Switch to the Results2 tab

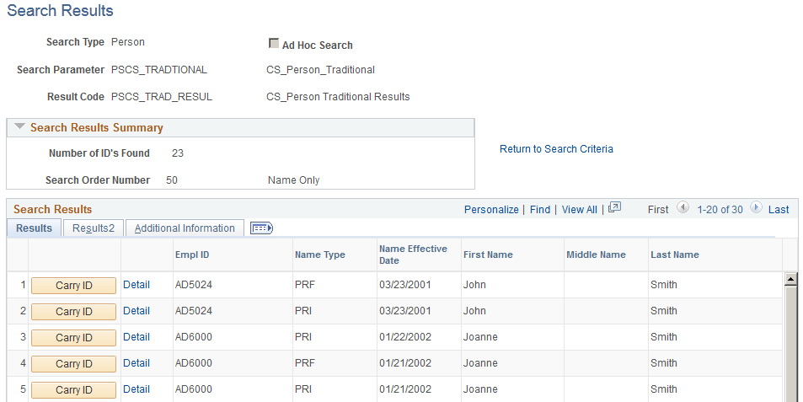coord(94,228)
